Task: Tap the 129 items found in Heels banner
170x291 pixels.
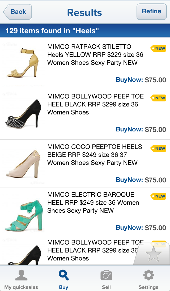Action: coord(85,31)
